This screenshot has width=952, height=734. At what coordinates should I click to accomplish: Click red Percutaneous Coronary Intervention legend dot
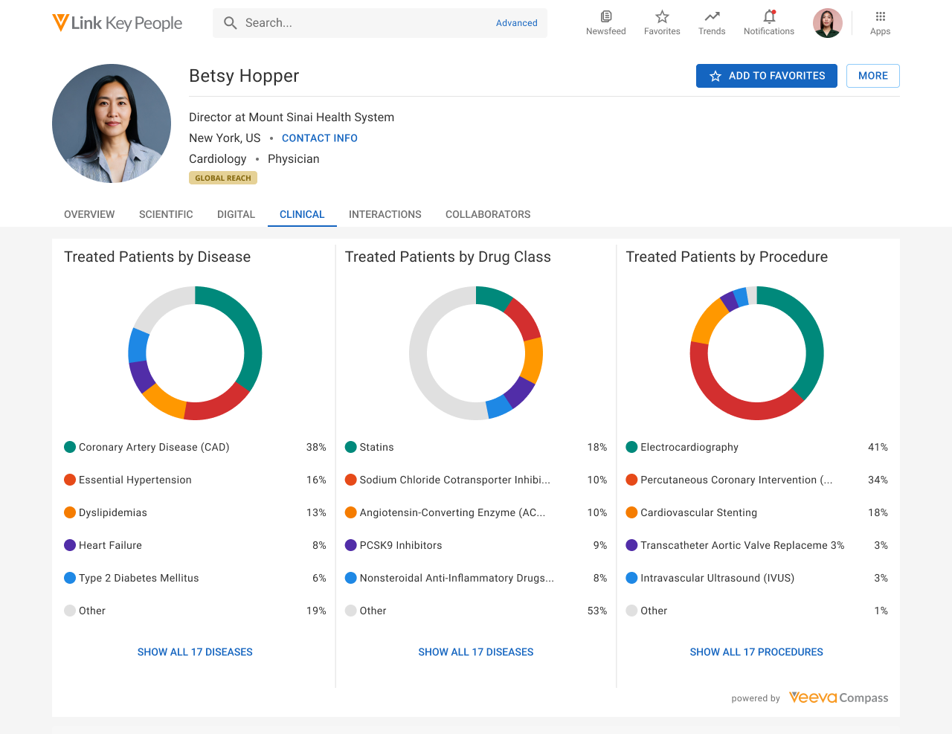coord(631,480)
